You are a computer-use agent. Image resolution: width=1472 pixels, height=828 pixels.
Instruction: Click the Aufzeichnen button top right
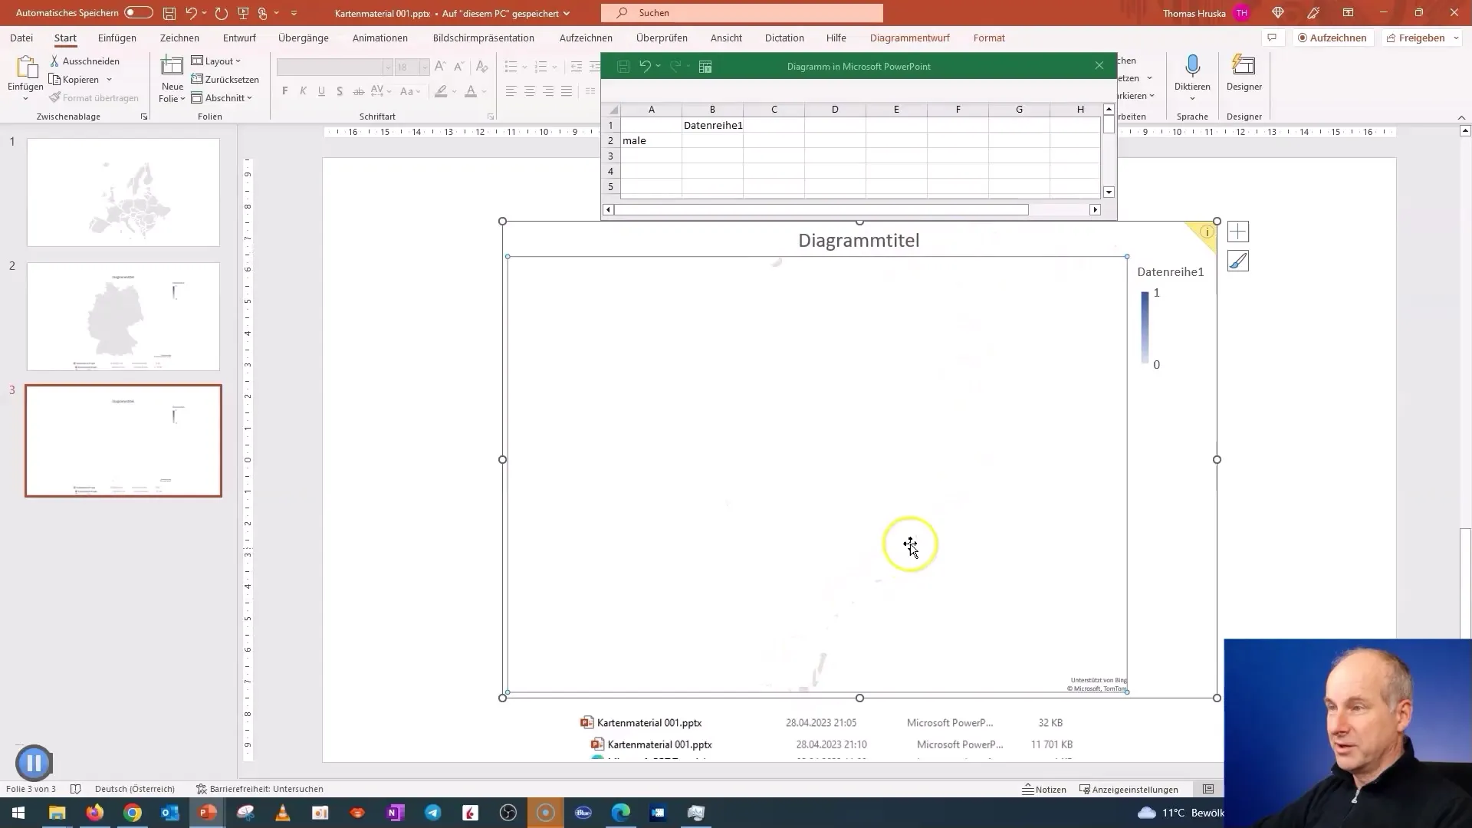(x=1332, y=38)
